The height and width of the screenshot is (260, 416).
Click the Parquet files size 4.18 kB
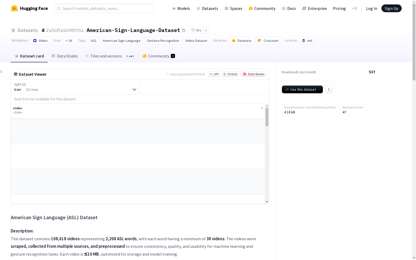coord(290,112)
